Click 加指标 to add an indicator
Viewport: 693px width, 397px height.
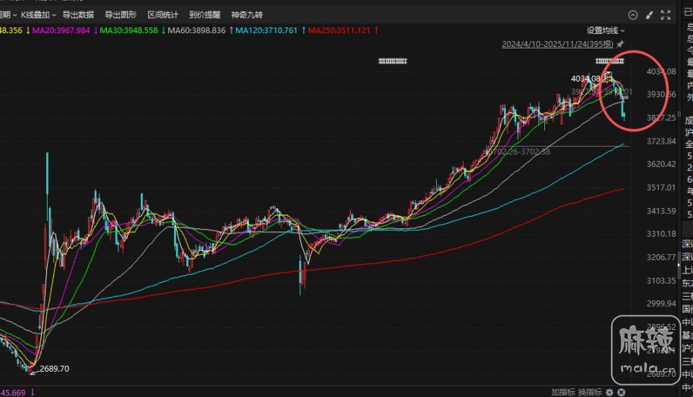(563, 392)
